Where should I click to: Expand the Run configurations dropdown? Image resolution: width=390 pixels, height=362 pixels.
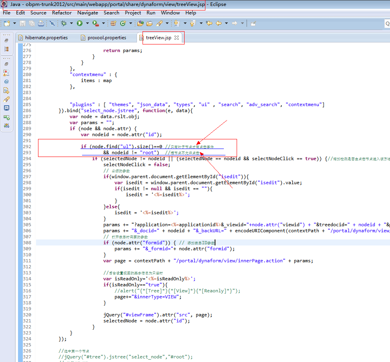click(87, 23)
